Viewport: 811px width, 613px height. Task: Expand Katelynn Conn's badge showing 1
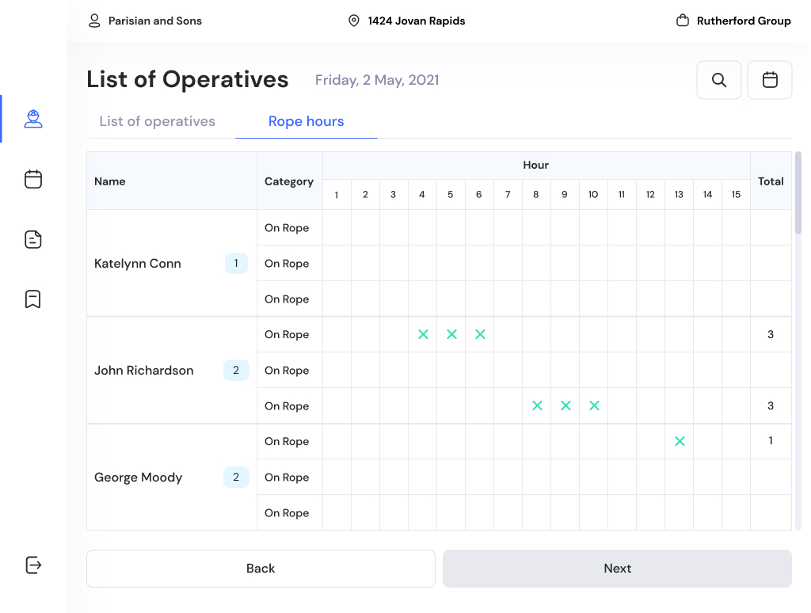(x=236, y=263)
